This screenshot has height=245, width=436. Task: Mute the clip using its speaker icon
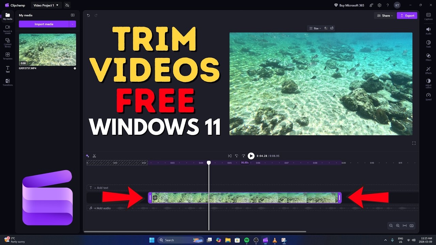(x=155, y=198)
